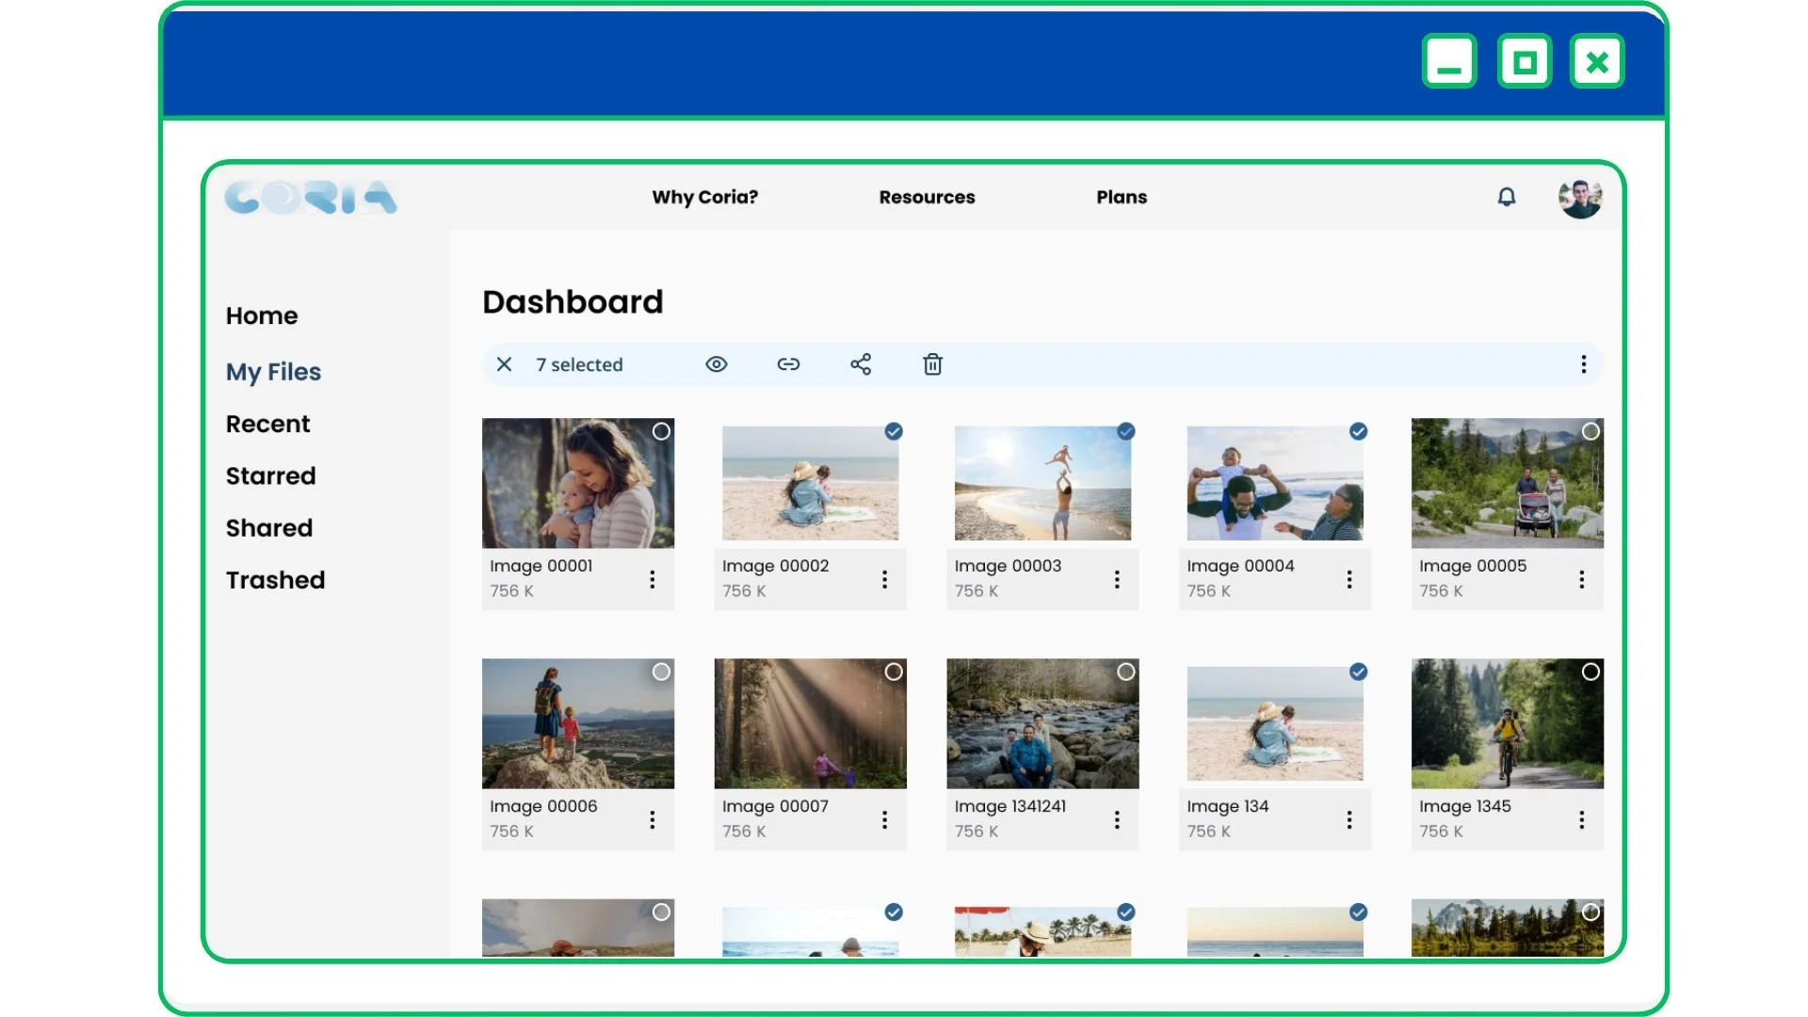This screenshot has height=1017, width=1808.
Task: Go to the Plans menu item
Action: coord(1121,197)
